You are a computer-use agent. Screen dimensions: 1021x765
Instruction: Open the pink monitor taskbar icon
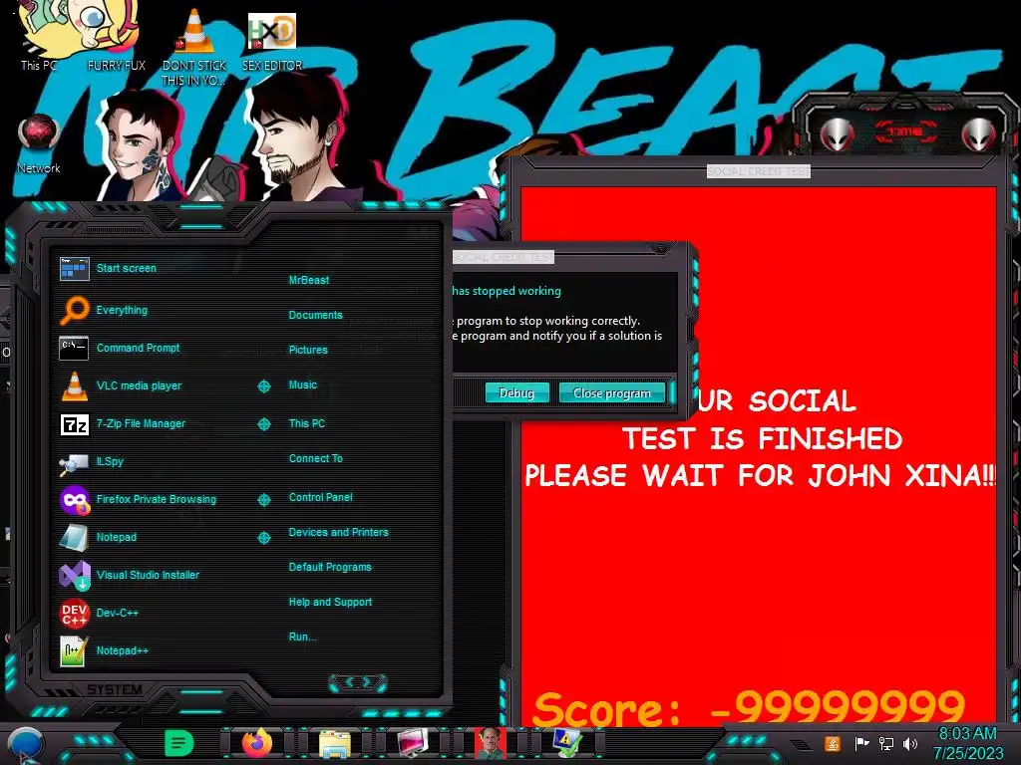click(413, 743)
